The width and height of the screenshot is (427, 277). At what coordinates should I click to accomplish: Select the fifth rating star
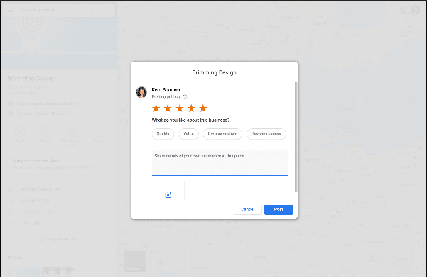203,108
